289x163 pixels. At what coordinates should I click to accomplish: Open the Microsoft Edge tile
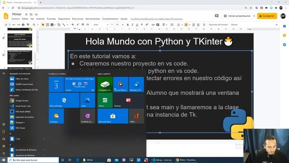tap(64, 100)
